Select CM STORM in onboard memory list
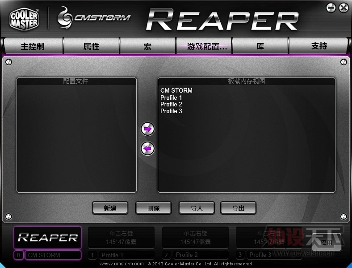 pos(176,91)
